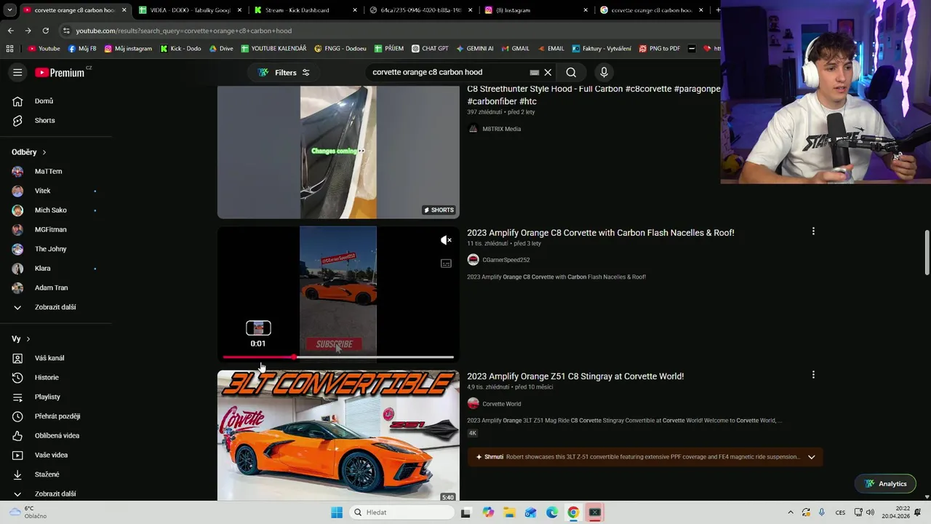The width and height of the screenshot is (931, 524).
Task: Click the Windows taskbar Hledat search box
Action: click(x=401, y=512)
